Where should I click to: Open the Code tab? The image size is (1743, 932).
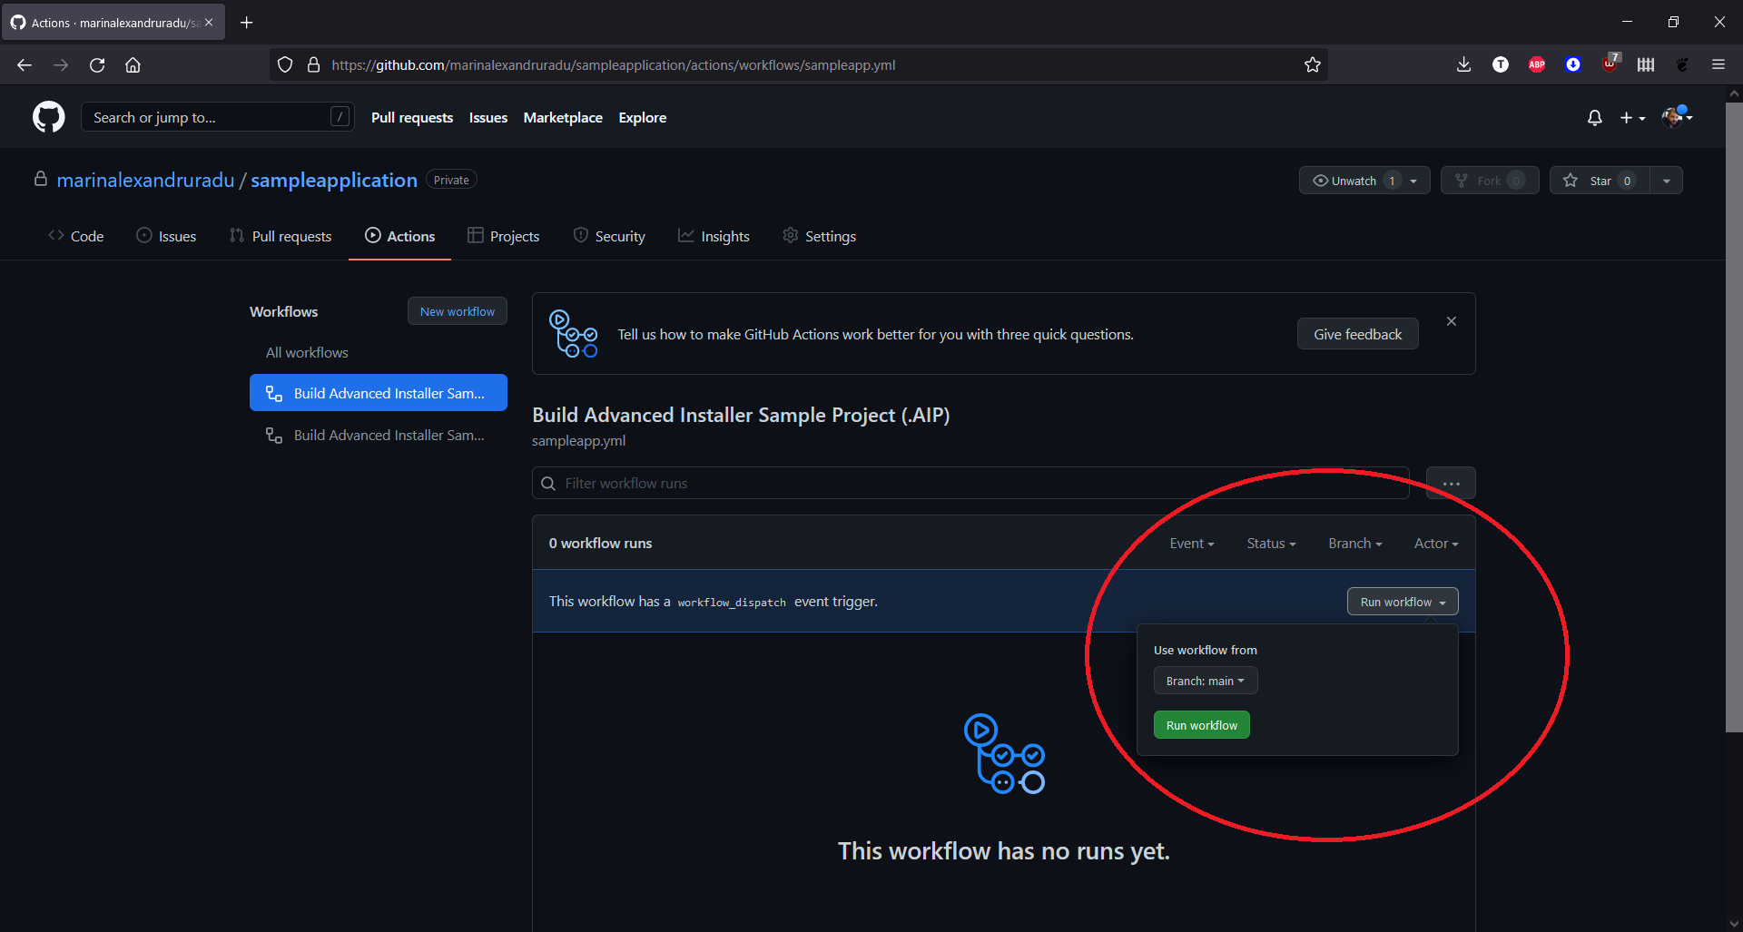point(76,236)
